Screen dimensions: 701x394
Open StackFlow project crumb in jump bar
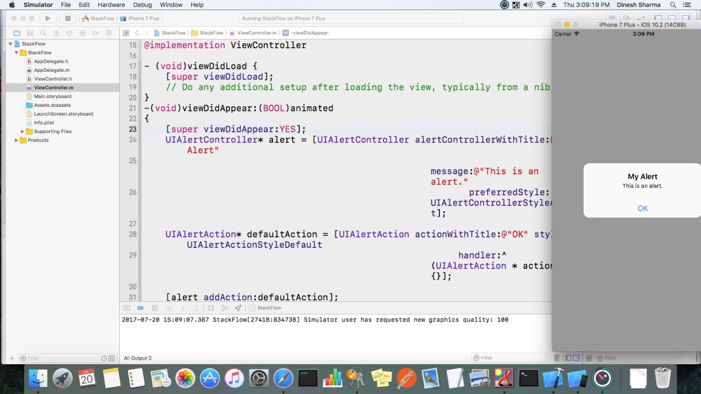coord(170,33)
